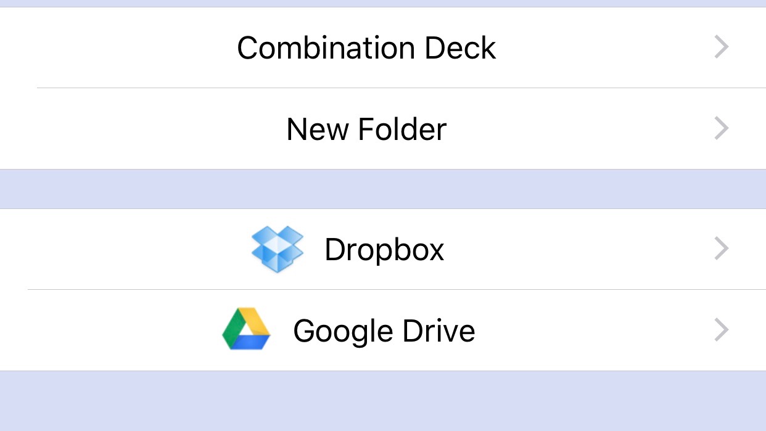Click the Dropbox logo icon
This screenshot has height=431, width=766.
pos(278,249)
